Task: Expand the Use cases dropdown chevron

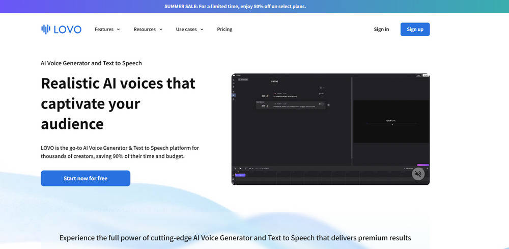Action: 202,30
